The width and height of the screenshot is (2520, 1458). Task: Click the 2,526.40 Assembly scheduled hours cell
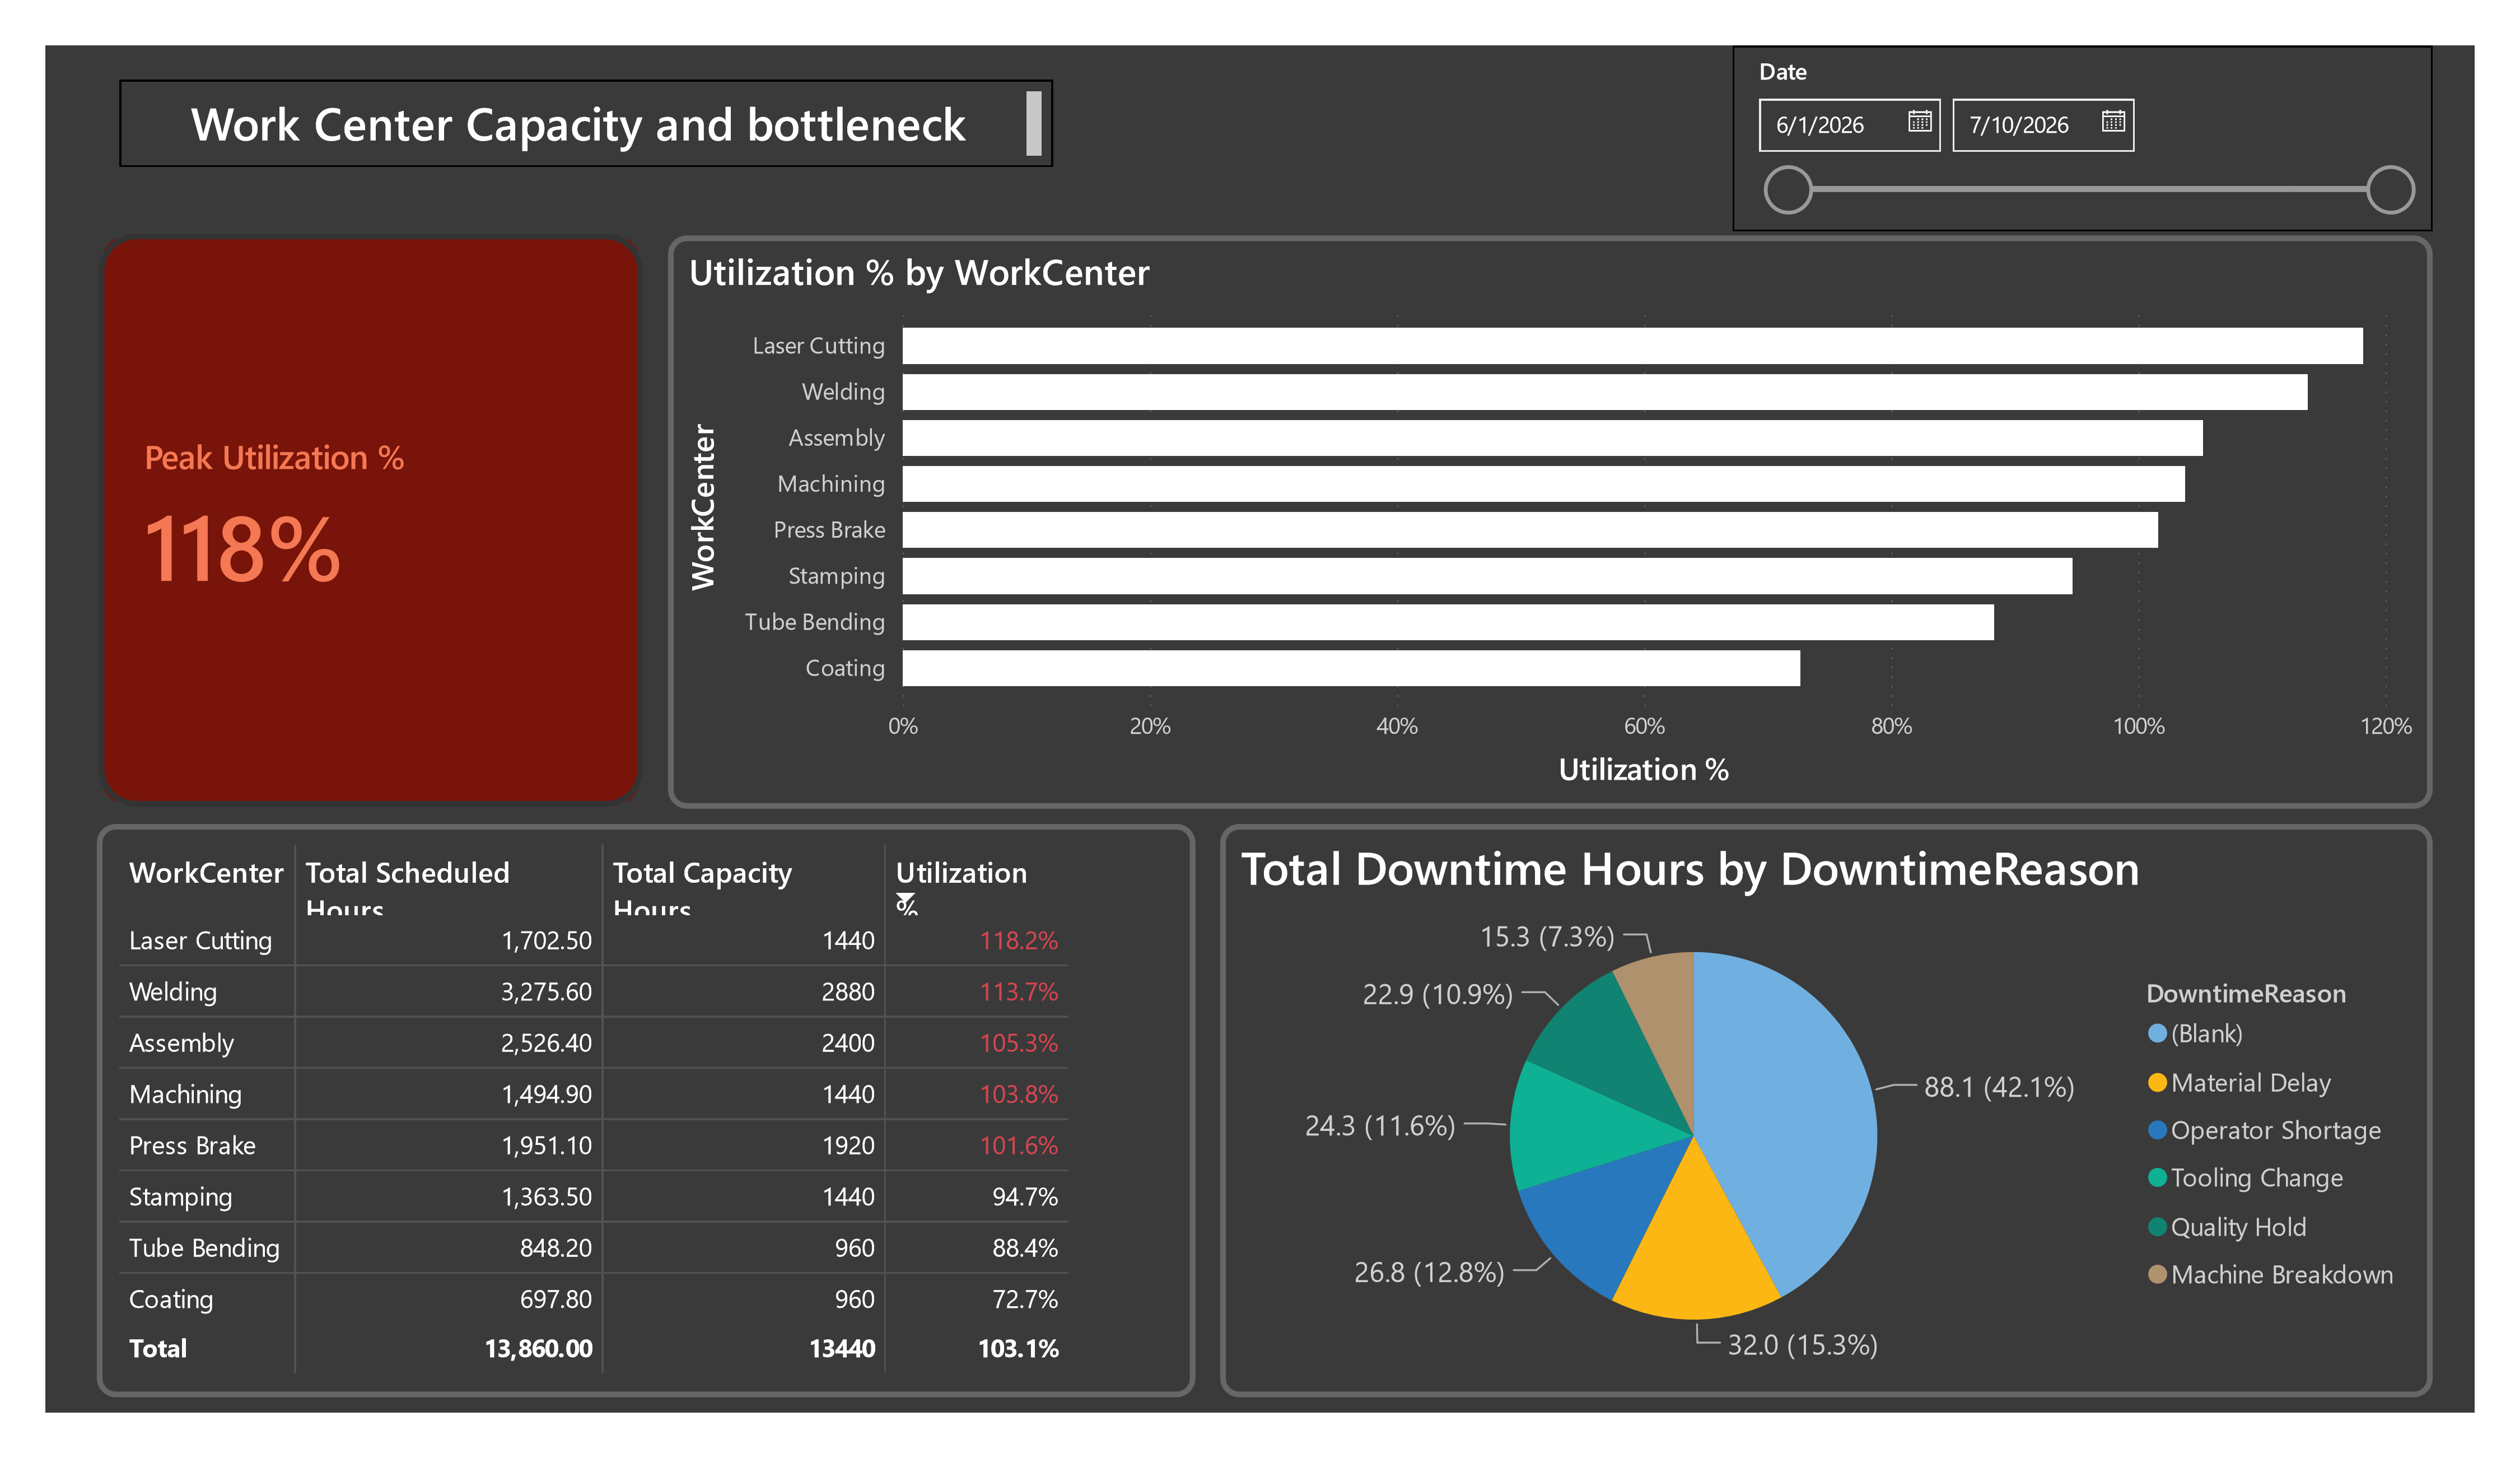[546, 1043]
